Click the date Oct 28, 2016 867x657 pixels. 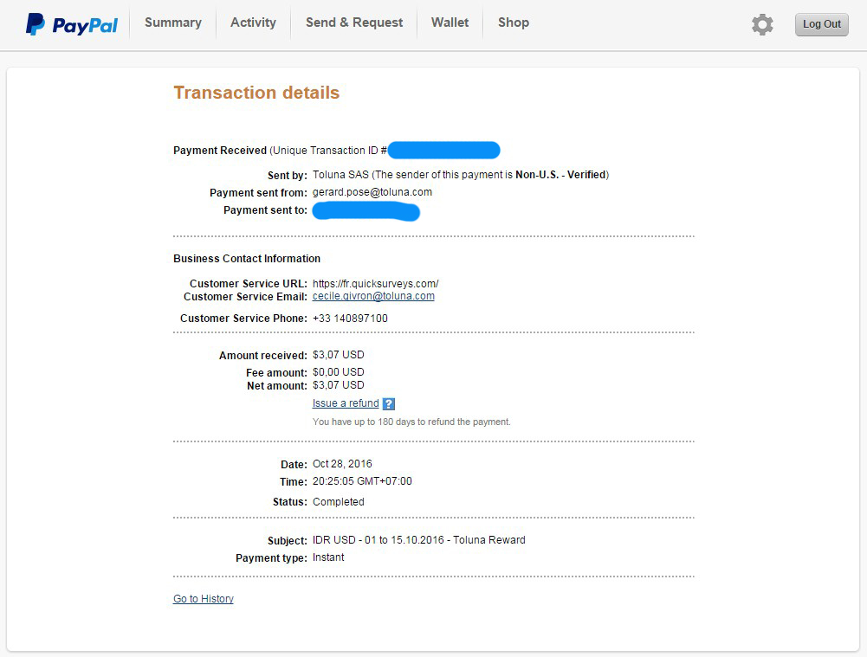342,464
